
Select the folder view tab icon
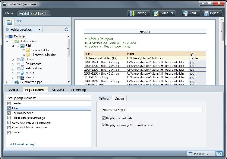point(9,22)
